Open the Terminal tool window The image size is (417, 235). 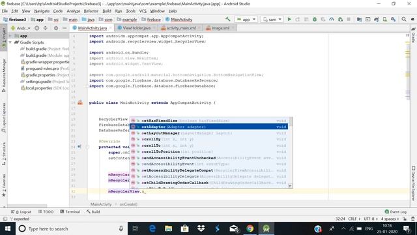[x=70, y=211]
